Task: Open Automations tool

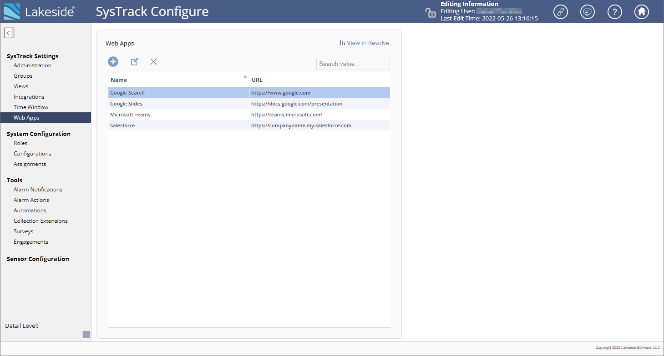Action: (30, 211)
